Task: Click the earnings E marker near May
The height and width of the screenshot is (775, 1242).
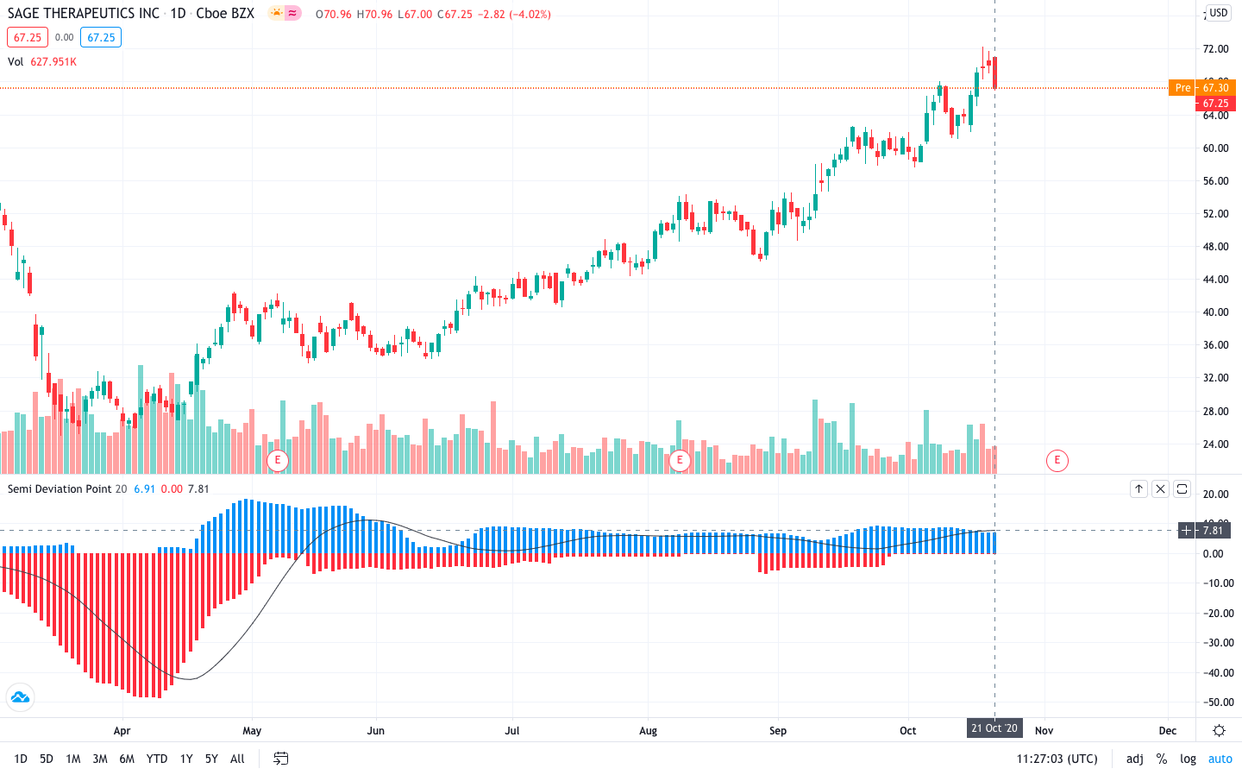Action: [278, 460]
